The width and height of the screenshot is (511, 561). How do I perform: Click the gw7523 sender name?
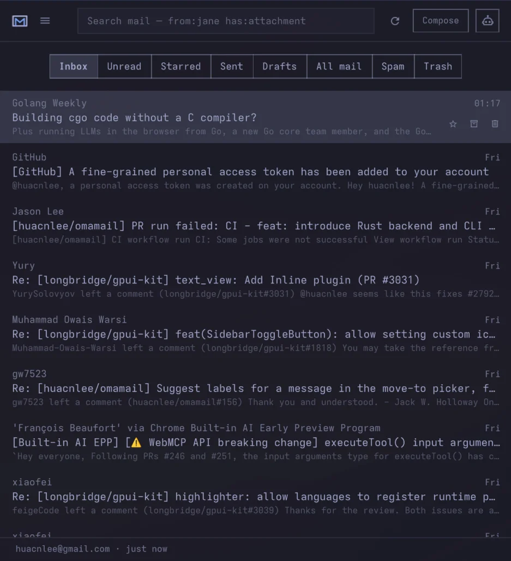29,374
